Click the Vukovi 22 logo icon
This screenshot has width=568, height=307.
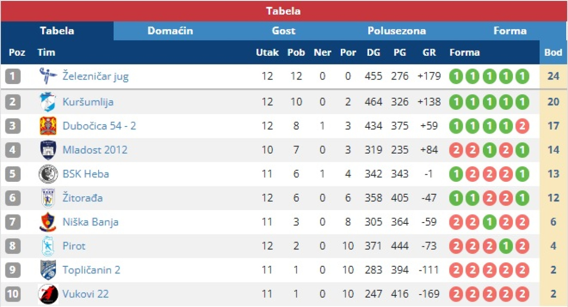48,294
